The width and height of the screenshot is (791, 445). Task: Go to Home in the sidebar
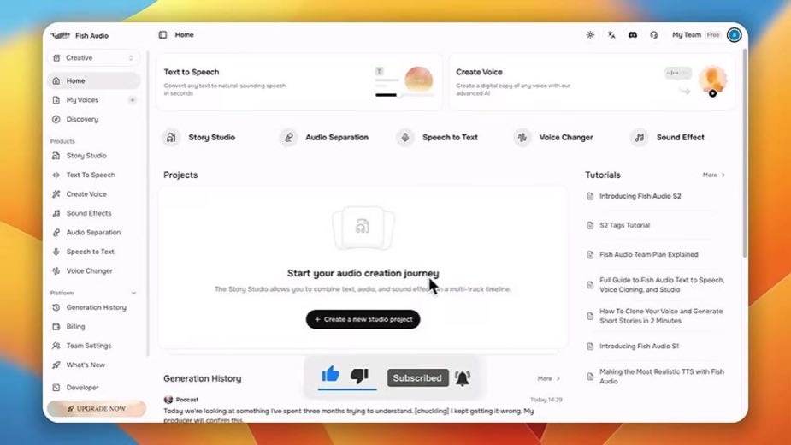(x=93, y=80)
